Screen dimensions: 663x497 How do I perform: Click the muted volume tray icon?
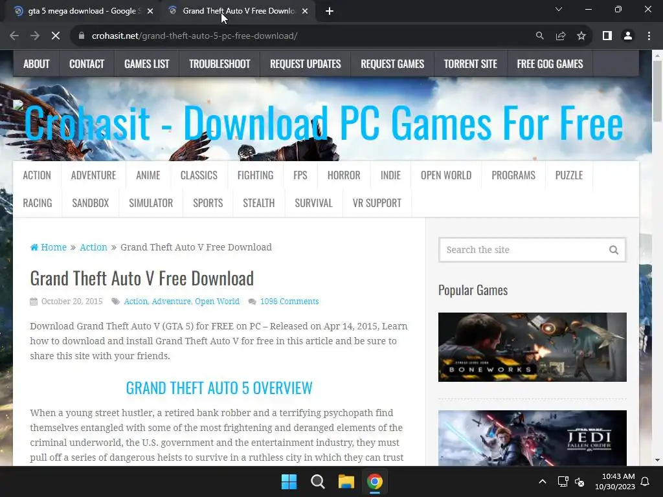pyautogui.click(x=579, y=481)
